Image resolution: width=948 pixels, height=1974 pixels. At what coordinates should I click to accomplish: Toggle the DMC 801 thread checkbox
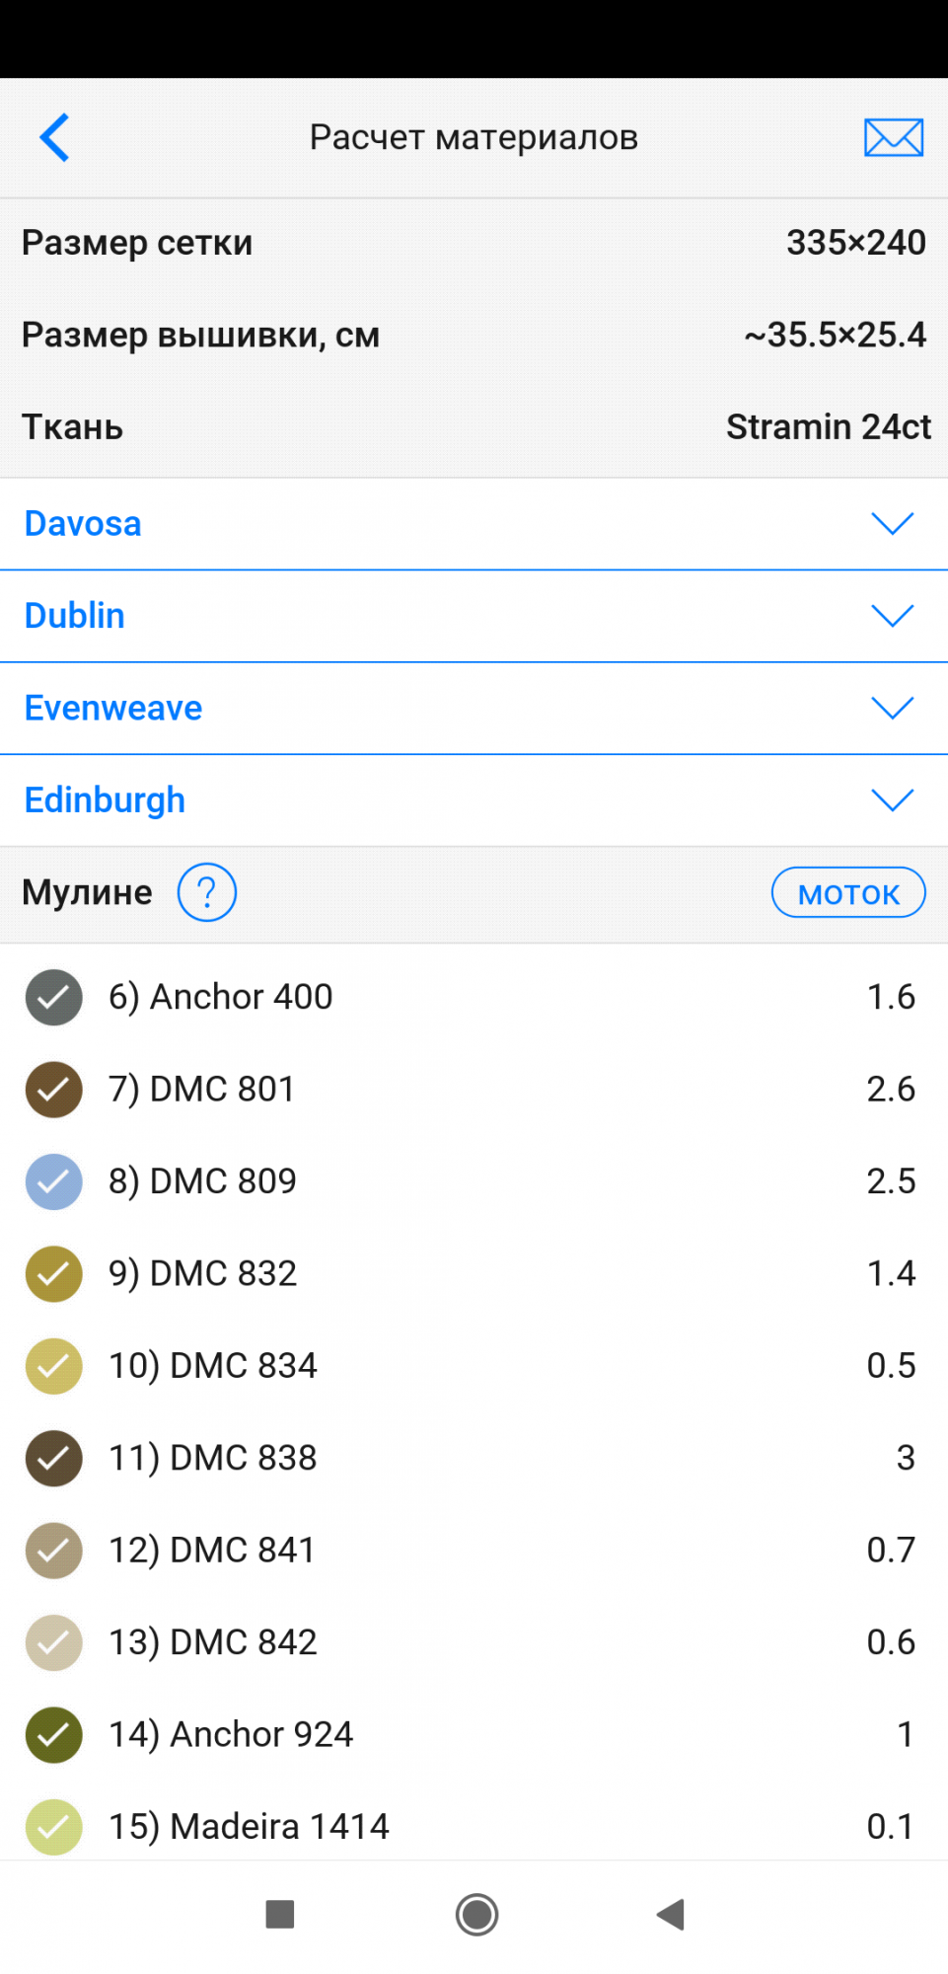pyautogui.click(x=53, y=1090)
